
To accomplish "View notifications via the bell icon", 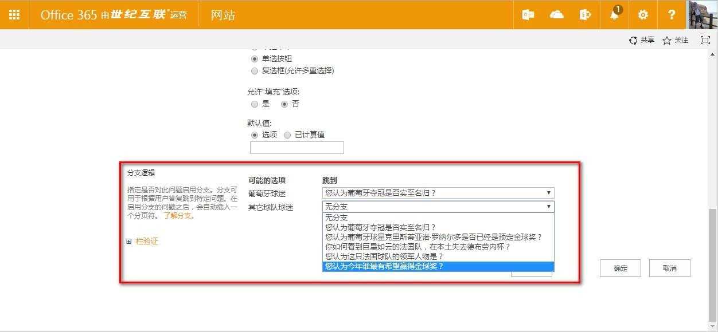I will pos(614,14).
